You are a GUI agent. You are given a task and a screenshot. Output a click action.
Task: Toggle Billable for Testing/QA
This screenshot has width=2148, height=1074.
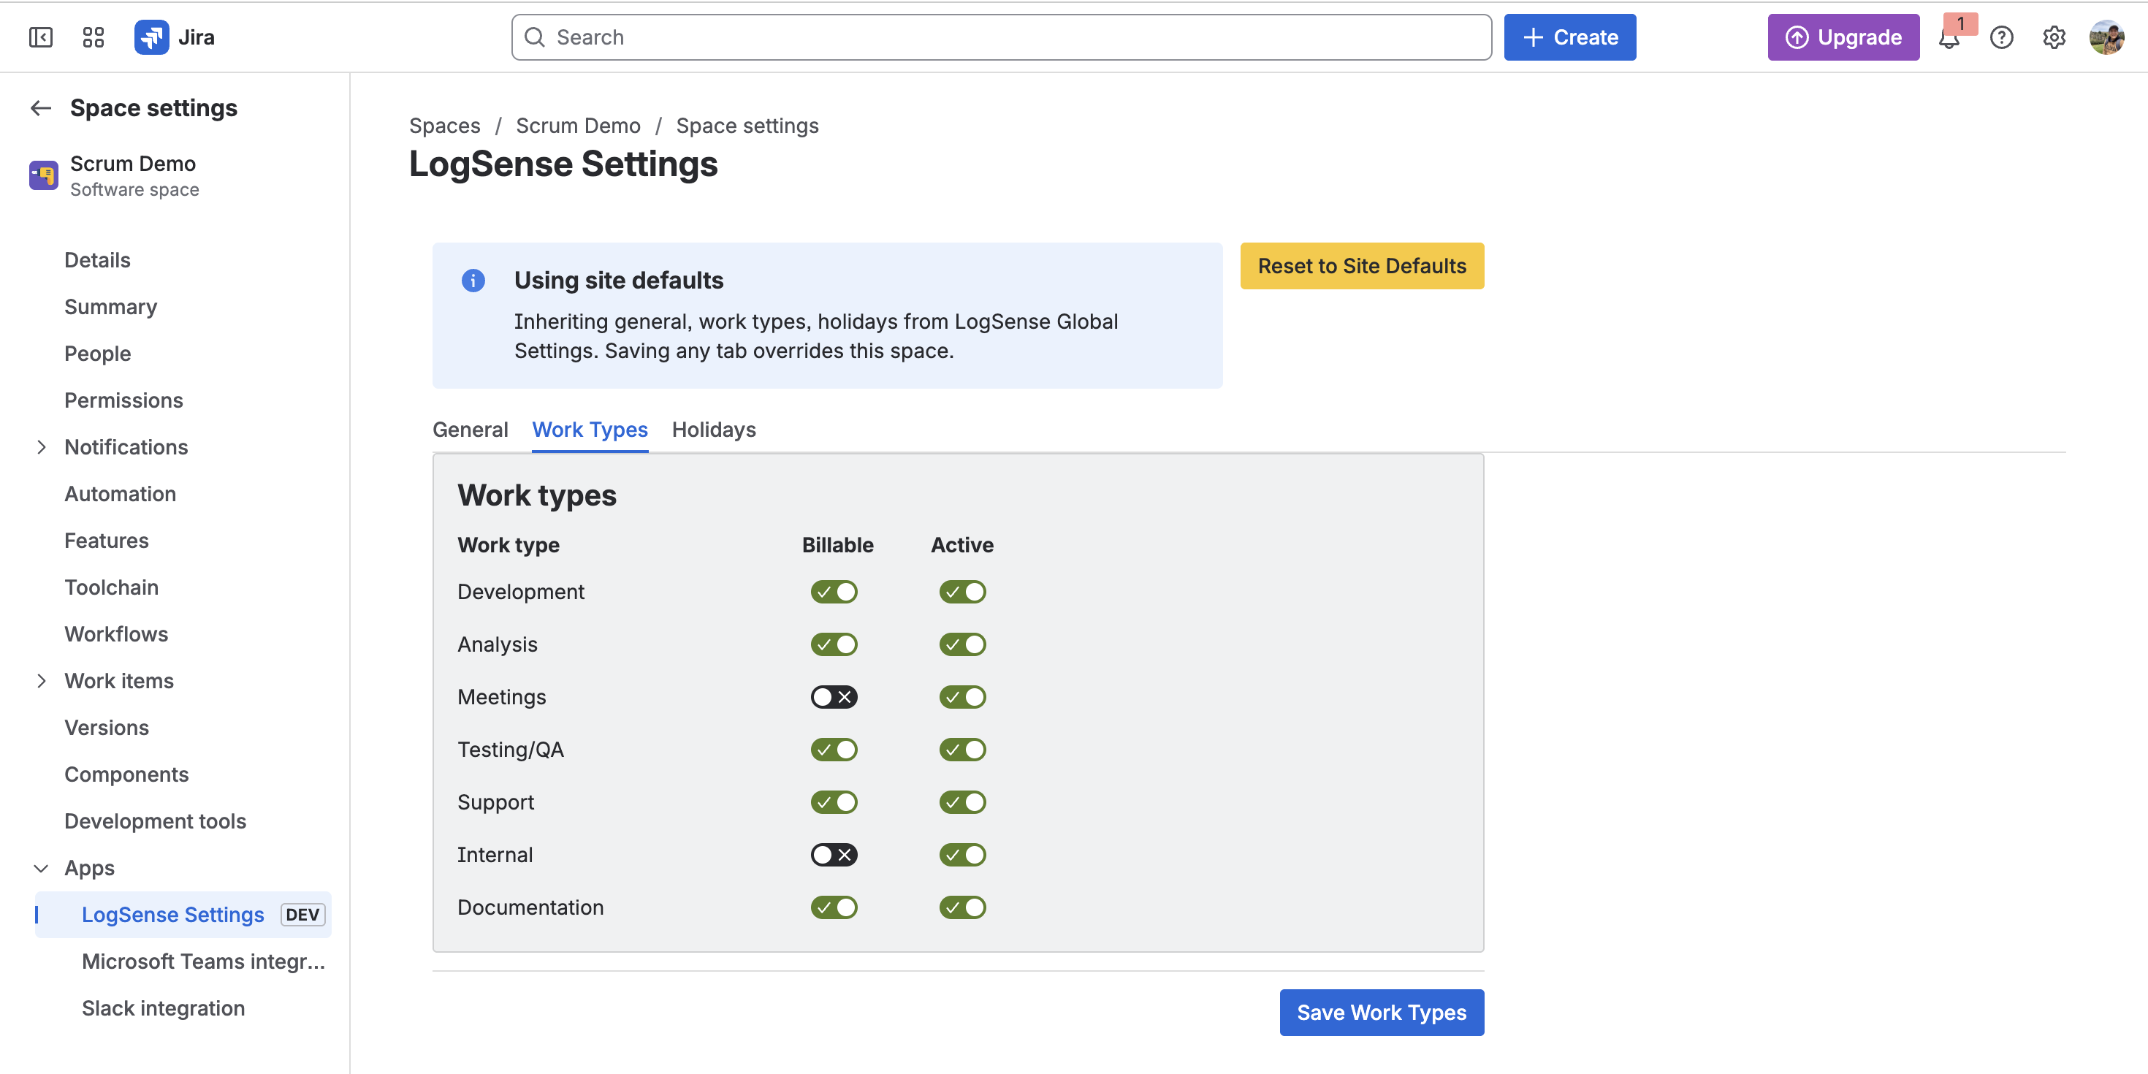834,749
